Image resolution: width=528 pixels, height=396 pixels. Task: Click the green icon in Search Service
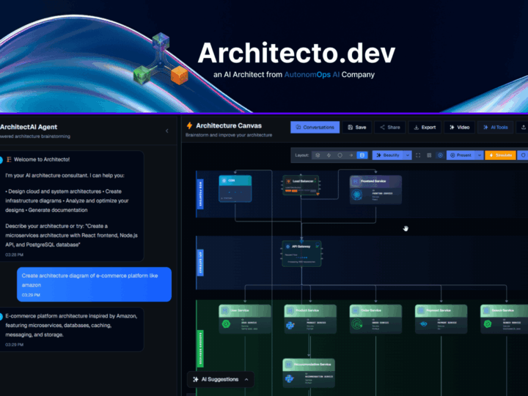click(487, 324)
